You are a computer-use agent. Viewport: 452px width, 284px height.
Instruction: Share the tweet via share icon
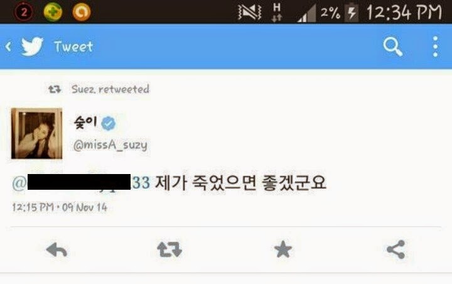click(396, 249)
